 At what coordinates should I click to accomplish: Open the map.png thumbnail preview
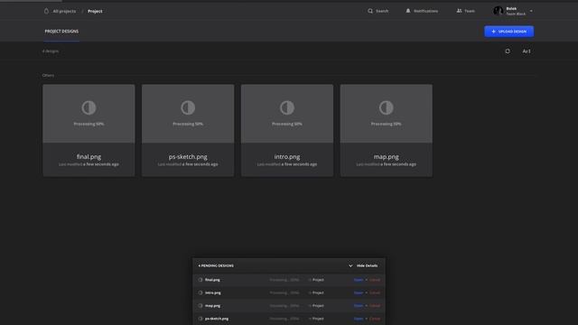point(387,114)
